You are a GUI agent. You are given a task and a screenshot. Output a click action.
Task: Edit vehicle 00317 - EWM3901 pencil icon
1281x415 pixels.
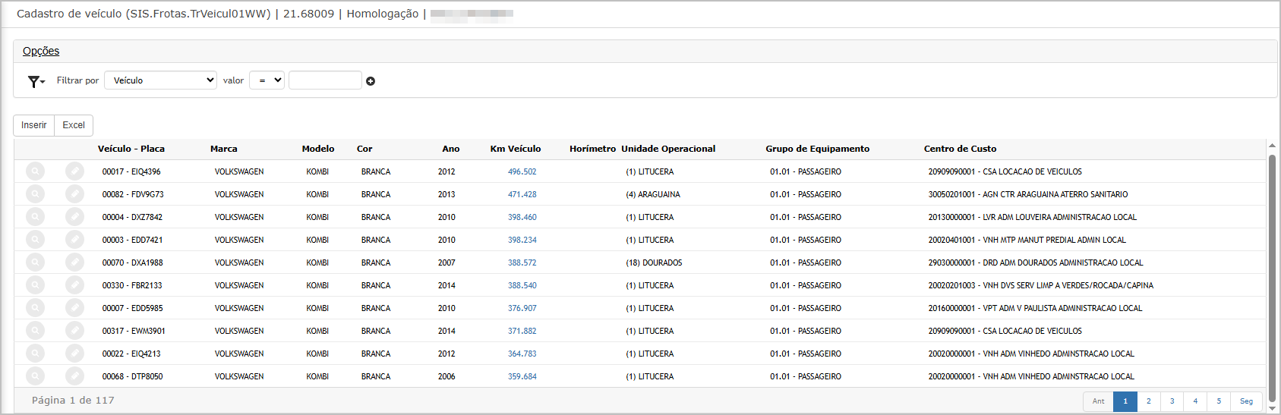tap(74, 331)
